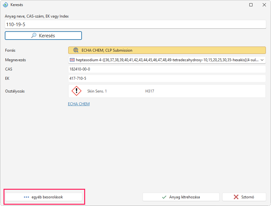Cancel with the Sztornó button
This screenshot has width=271, height=206.
coord(244,197)
